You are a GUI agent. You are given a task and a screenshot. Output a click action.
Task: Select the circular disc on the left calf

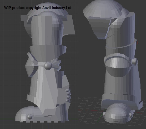tap(62, 96)
